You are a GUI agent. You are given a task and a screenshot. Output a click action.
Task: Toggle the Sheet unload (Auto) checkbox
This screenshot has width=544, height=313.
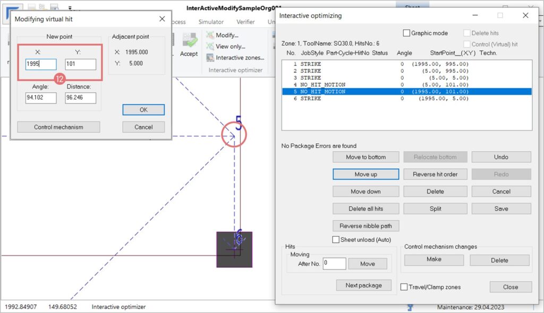pos(336,240)
